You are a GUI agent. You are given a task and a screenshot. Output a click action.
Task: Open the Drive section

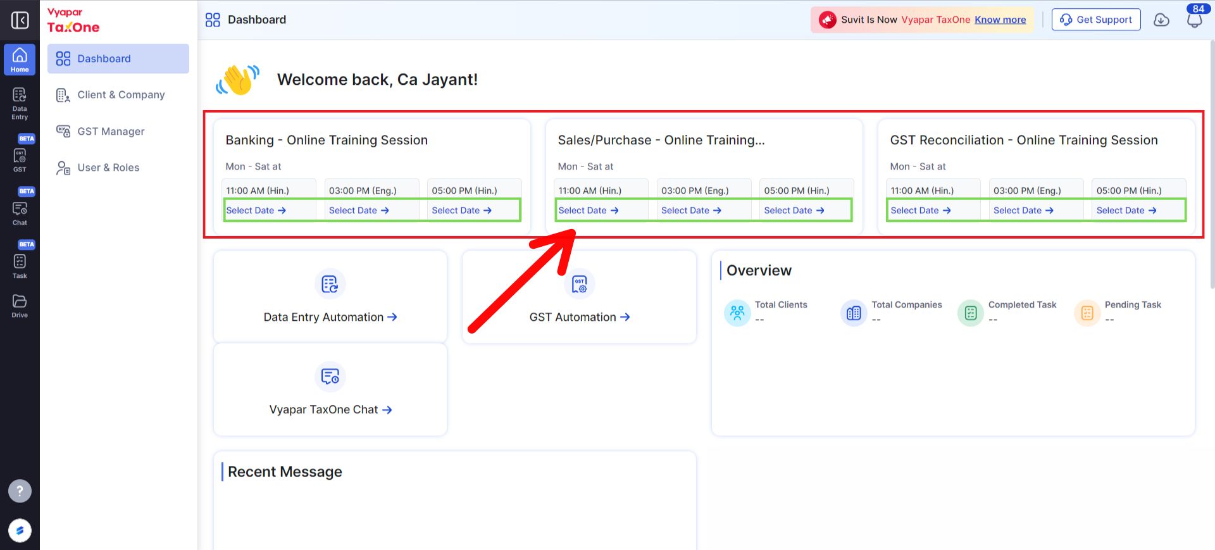pyautogui.click(x=20, y=306)
